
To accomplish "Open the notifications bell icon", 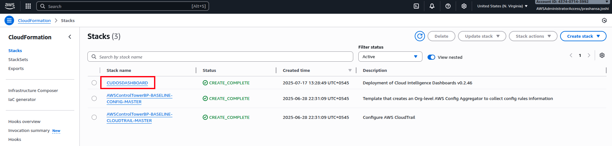I will (432, 6).
